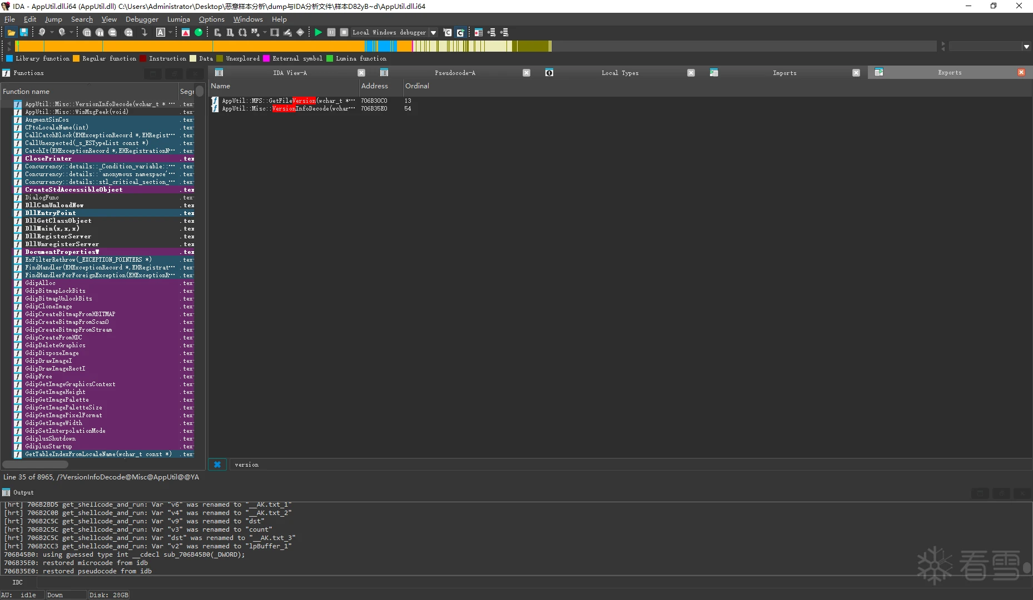Start the debugger with green play button

318,33
